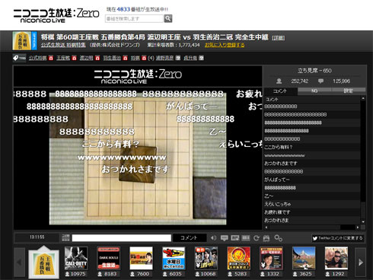Switch to the NG tab
The image size is (373, 280).
(x=314, y=91)
